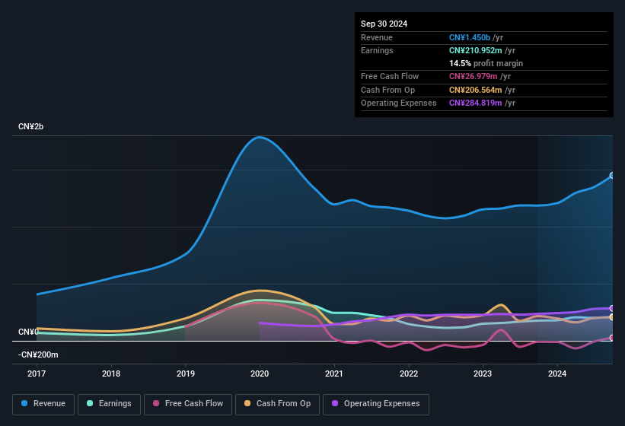The image size is (625, 426).
Task: Click the Revenue endpoint marker on the chart
Action: 612,176
